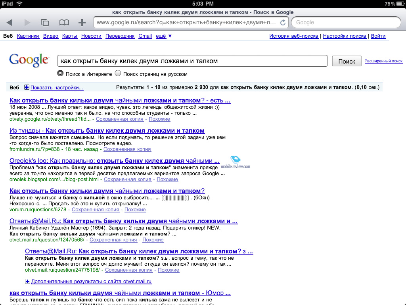Click the Показать настройки link
Viewport: 406px width, 305px height.
[x=57, y=88]
